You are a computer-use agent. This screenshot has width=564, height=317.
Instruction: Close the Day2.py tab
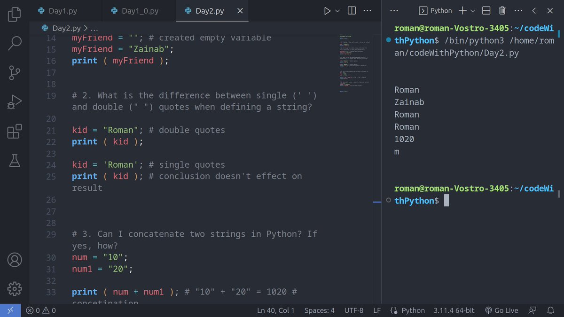pos(240,11)
